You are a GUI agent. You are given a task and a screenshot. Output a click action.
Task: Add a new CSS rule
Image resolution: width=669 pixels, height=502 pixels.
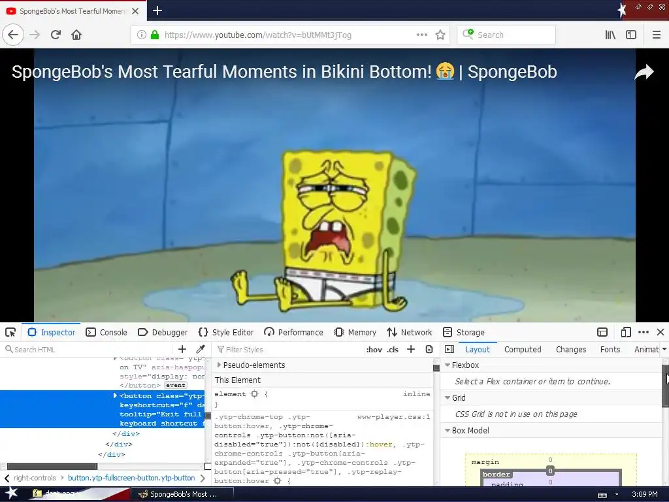[411, 349]
